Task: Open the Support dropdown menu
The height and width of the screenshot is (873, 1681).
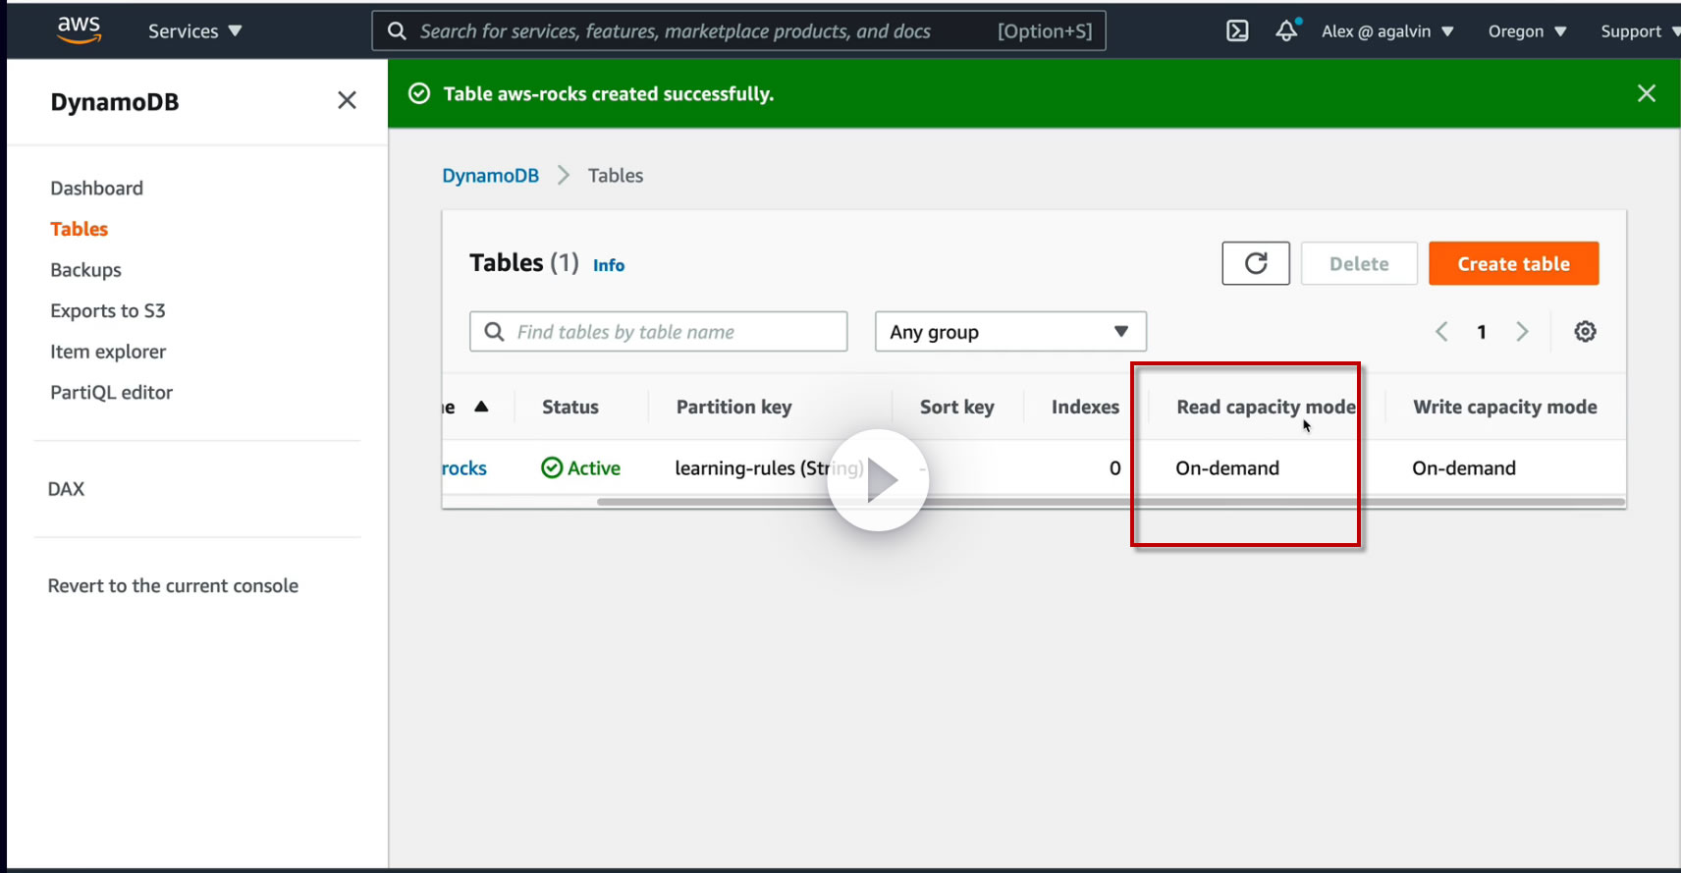Action: coord(1640,31)
